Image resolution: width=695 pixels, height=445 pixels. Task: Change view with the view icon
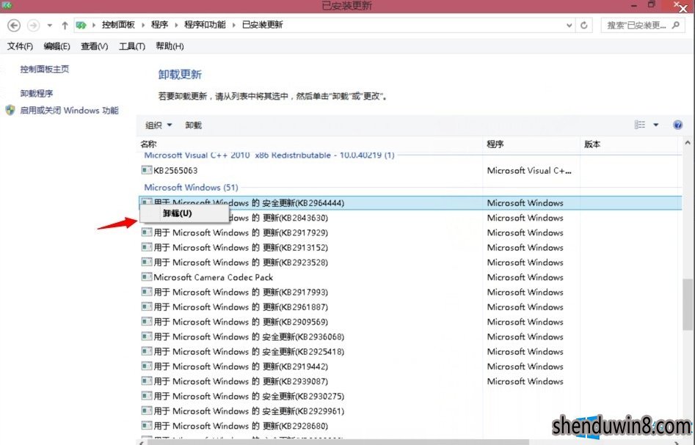(x=640, y=125)
